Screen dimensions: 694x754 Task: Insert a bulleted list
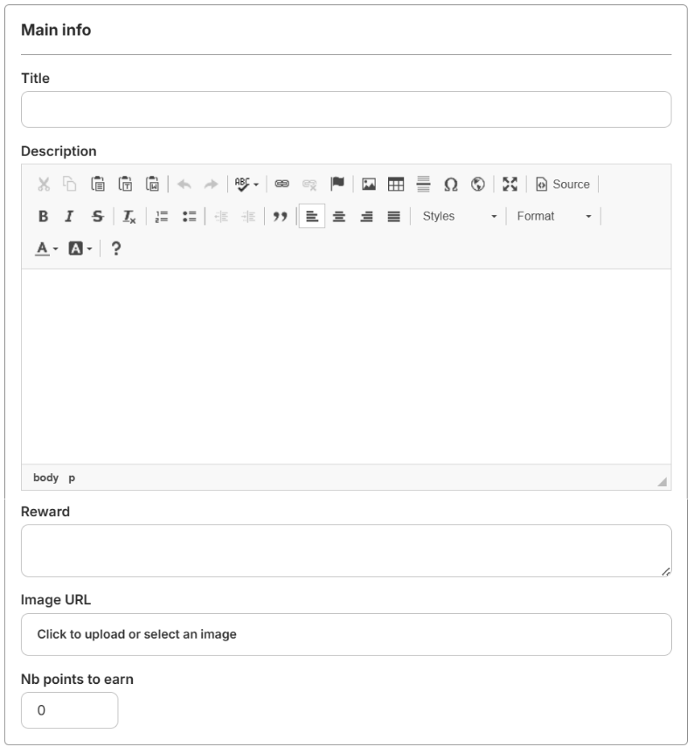tap(188, 216)
